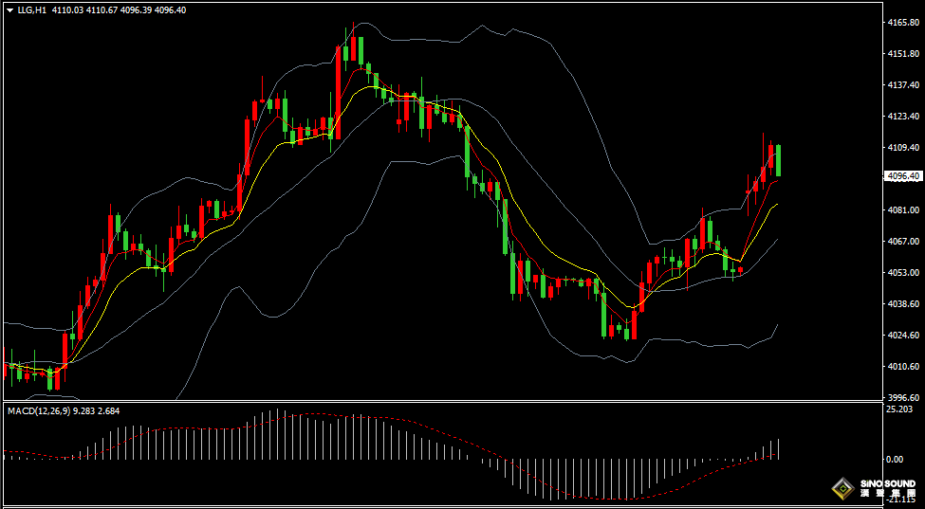Click the 4010.60 price axis label
Viewport: 925px width, 509px height.
904,367
